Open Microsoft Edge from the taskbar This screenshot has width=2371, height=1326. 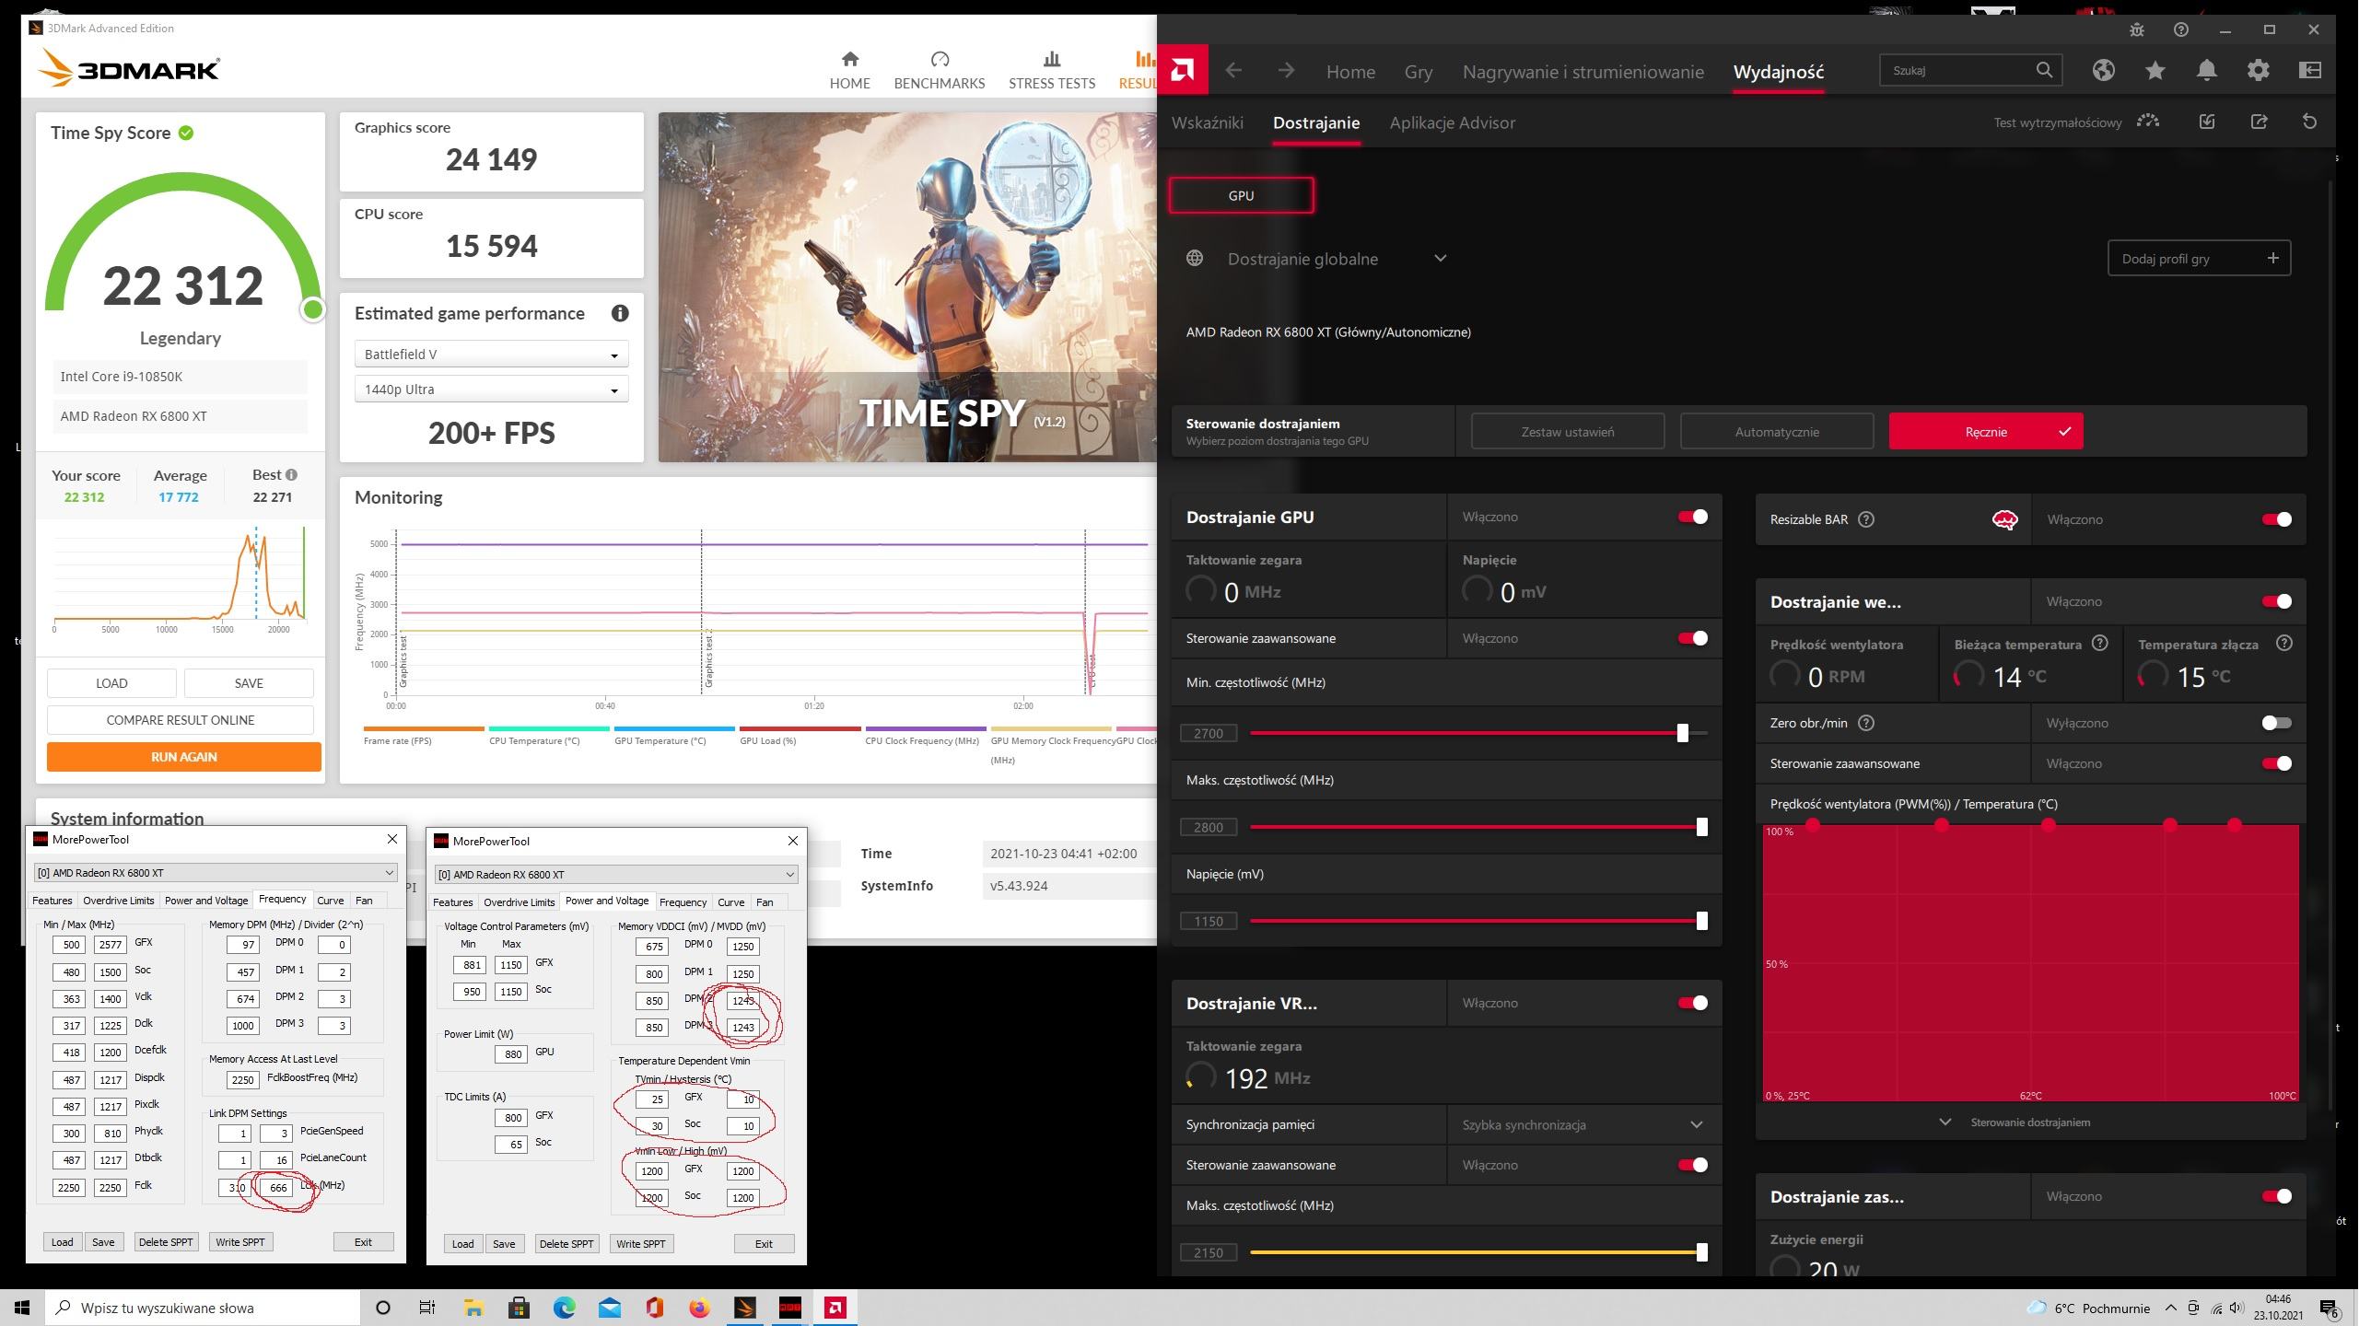564,1308
